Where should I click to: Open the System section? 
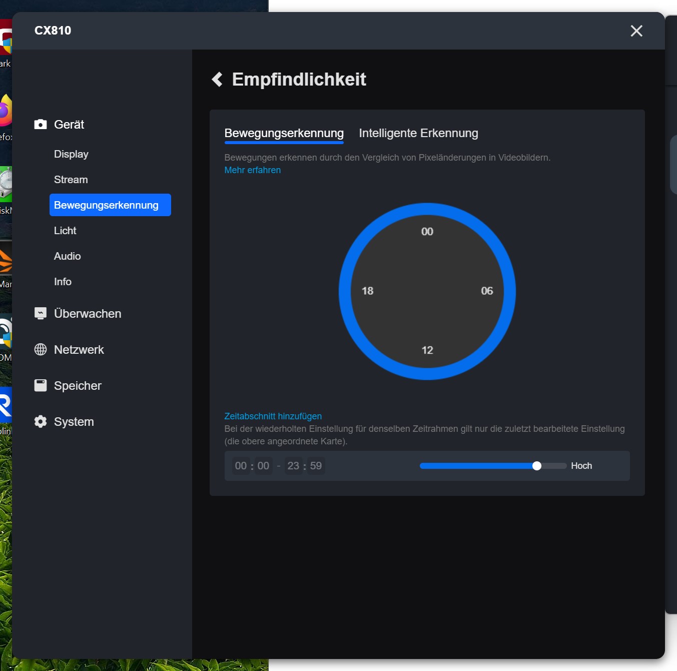point(74,421)
